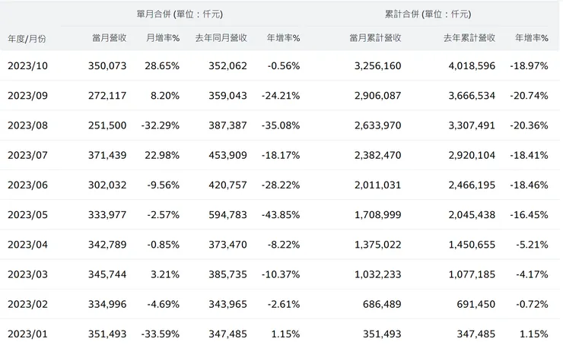Click the 2023/10 row date cell
Screen dimensions: 563x348
(x=27, y=66)
